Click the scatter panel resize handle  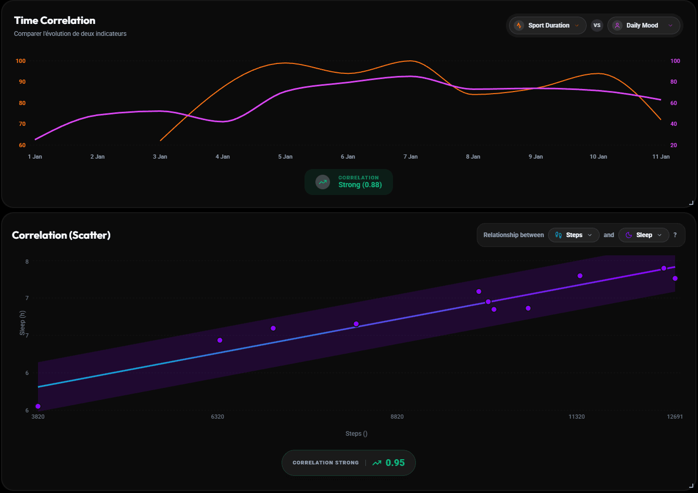tap(692, 487)
